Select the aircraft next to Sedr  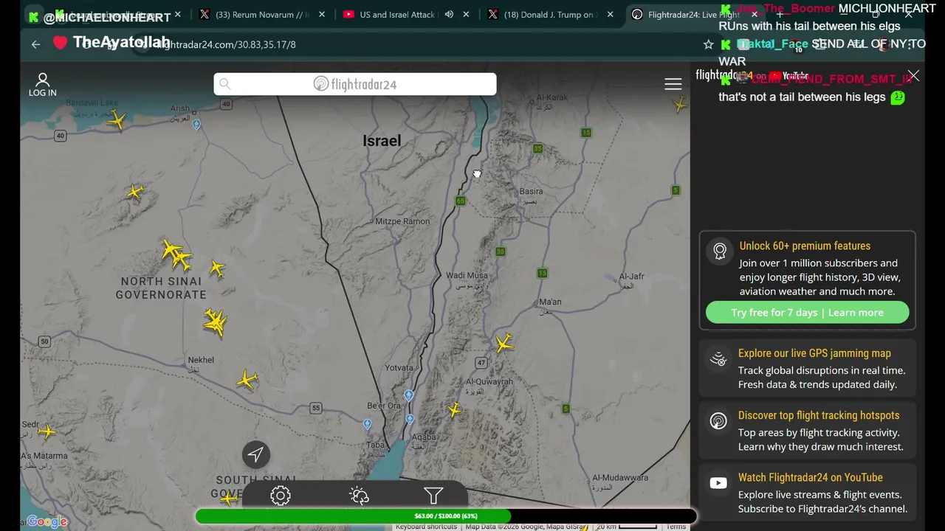(x=47, y=432)
